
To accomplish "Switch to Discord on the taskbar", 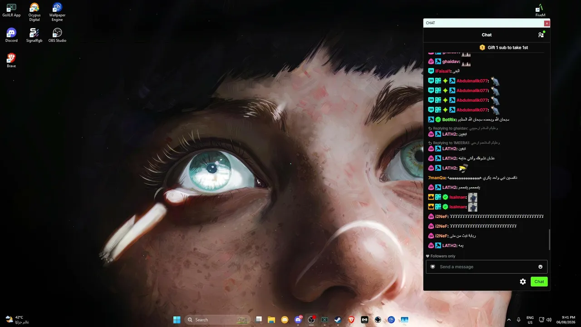I will click(298, 320).
